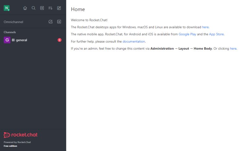Open the general channel

[33, 40]
